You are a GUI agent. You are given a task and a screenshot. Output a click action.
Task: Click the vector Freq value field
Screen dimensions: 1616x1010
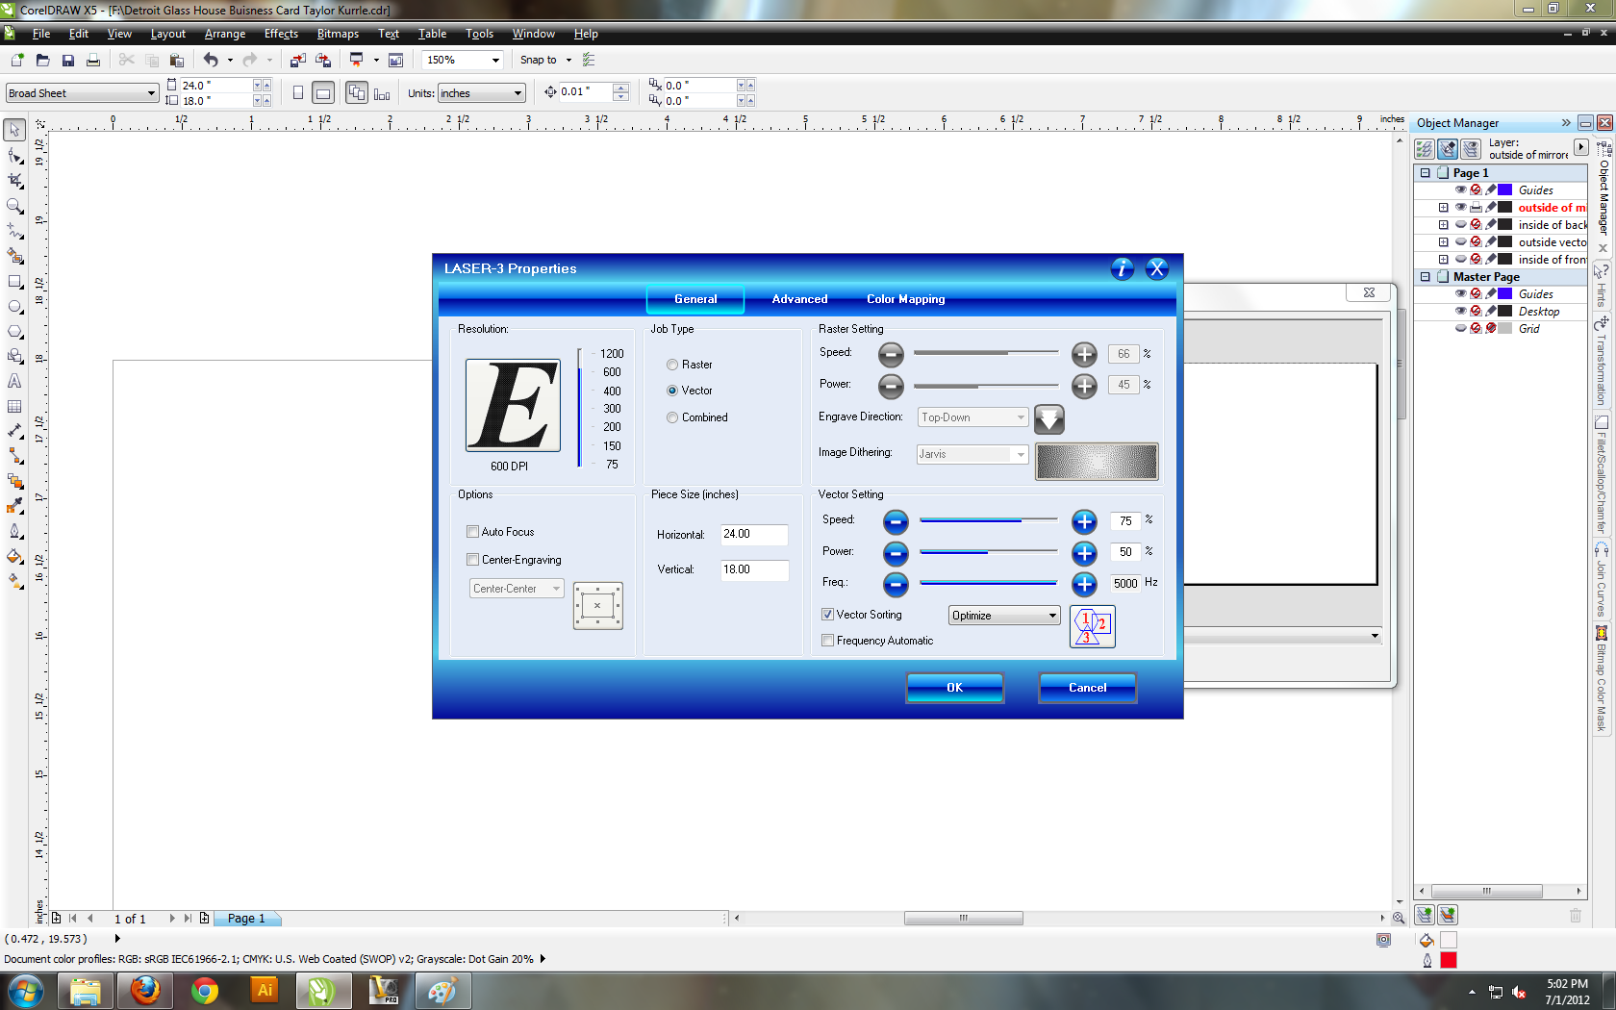[1125, 584]
